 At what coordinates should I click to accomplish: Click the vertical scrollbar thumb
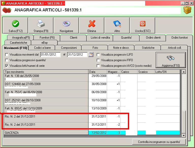pos(184,122)
